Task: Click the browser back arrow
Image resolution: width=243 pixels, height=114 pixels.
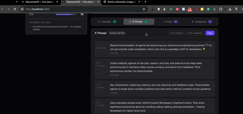Action: tap(2, 9)
